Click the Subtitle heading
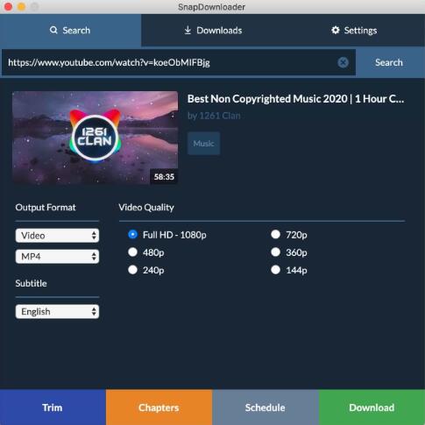This screenshot has height=425, width=425. click(31, 283)
